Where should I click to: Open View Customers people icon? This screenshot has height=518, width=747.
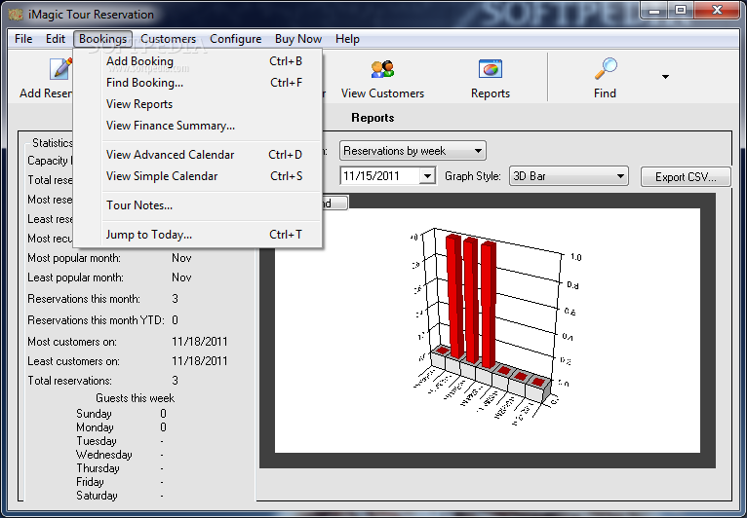click(382, 69)
